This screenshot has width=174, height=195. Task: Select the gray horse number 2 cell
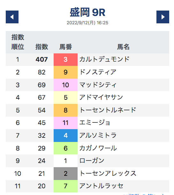[x=65, y=174]
